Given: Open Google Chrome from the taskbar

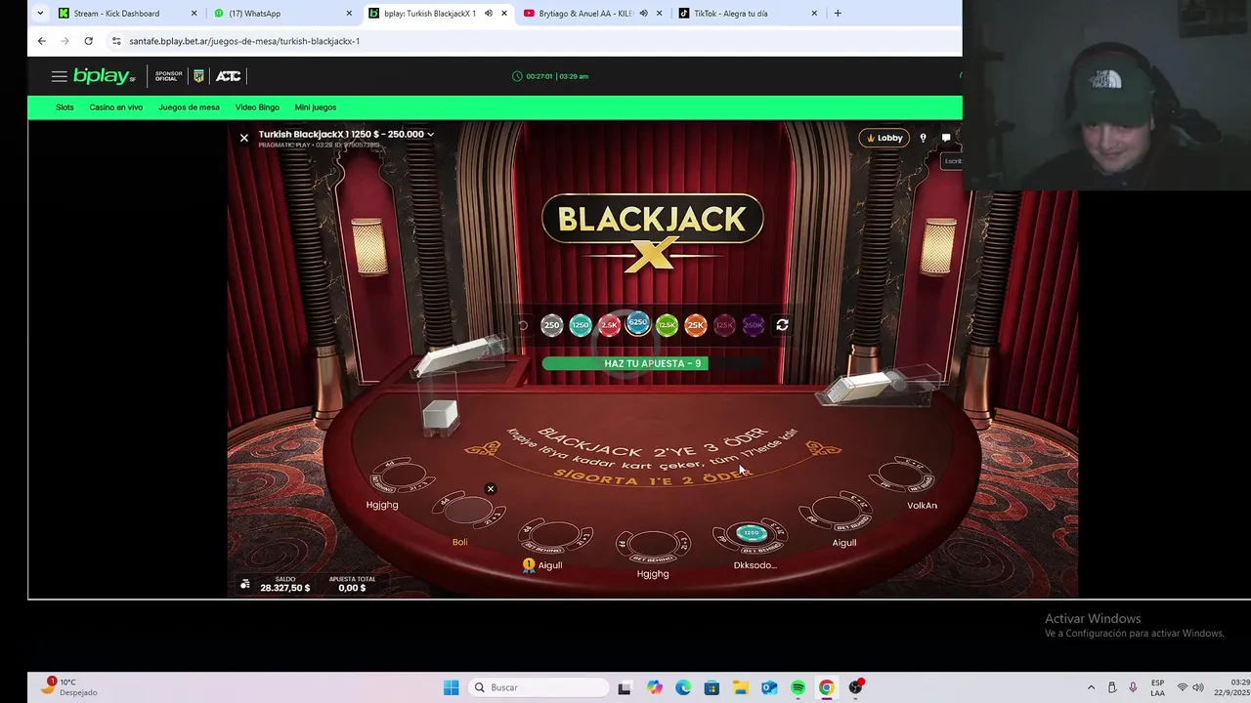Looking at the screenshot, I should click(827, 687).
